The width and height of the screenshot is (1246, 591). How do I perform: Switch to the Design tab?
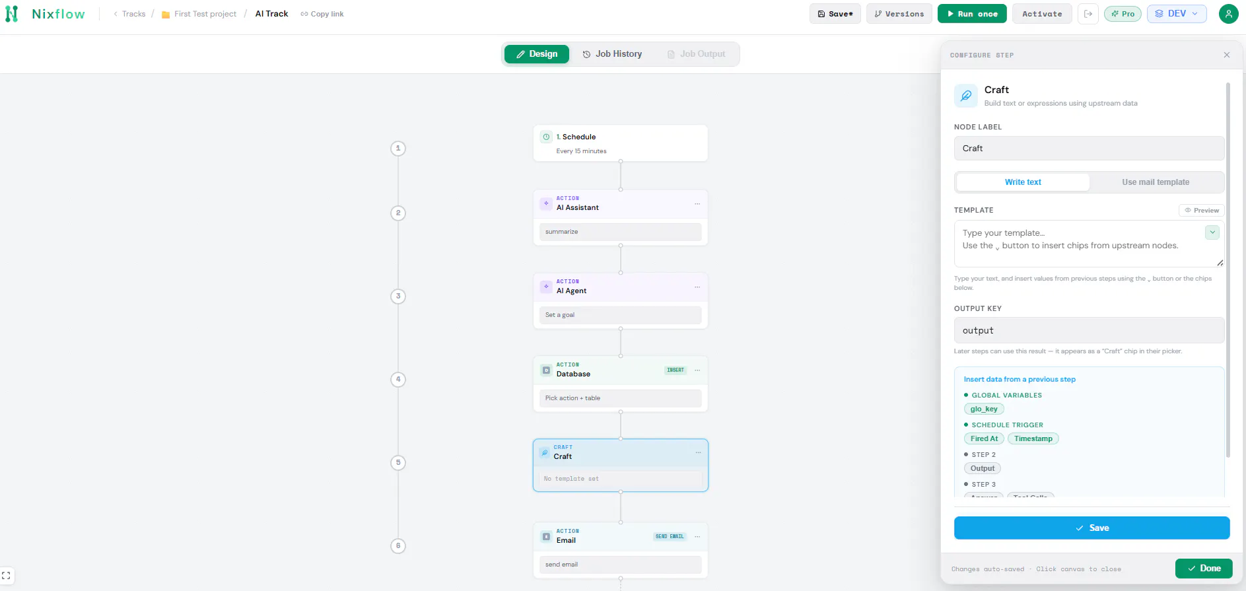(x=537, y=54)
